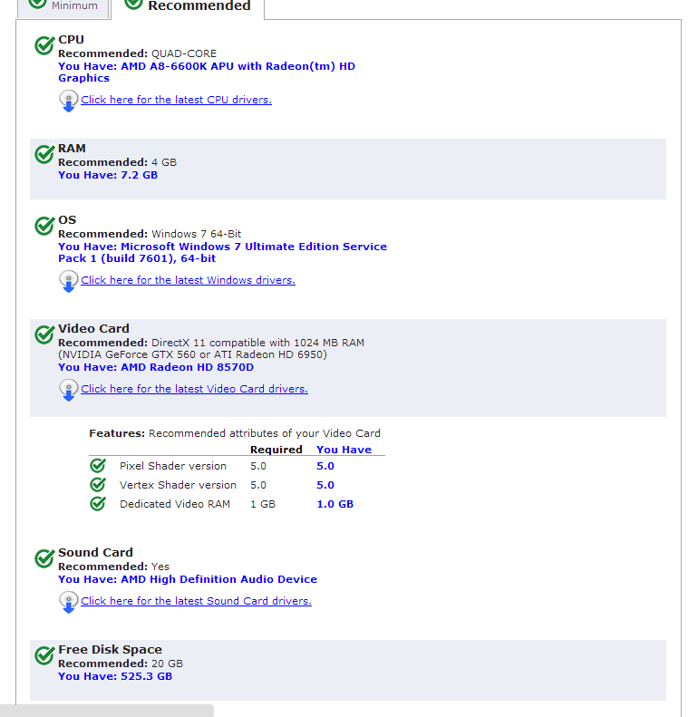Click the green checkmark beside CPU

[x=44, y=45]
